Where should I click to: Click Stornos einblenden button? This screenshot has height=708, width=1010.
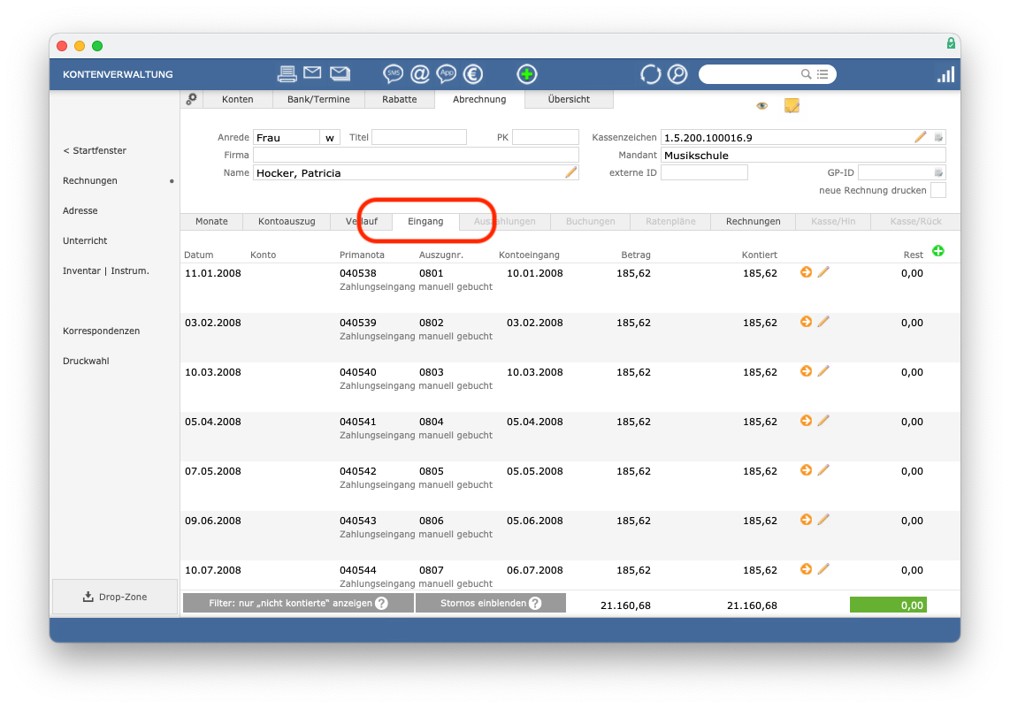tap(491, 603)
